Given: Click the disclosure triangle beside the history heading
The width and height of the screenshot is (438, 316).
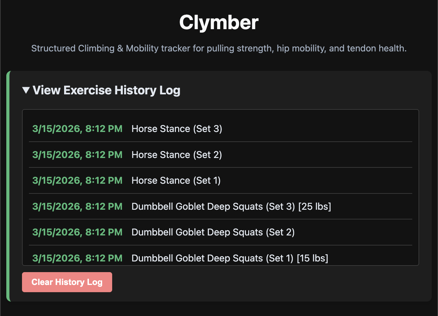Looking at the screenshot, I should pyautogui.click(x=26, y=90).
